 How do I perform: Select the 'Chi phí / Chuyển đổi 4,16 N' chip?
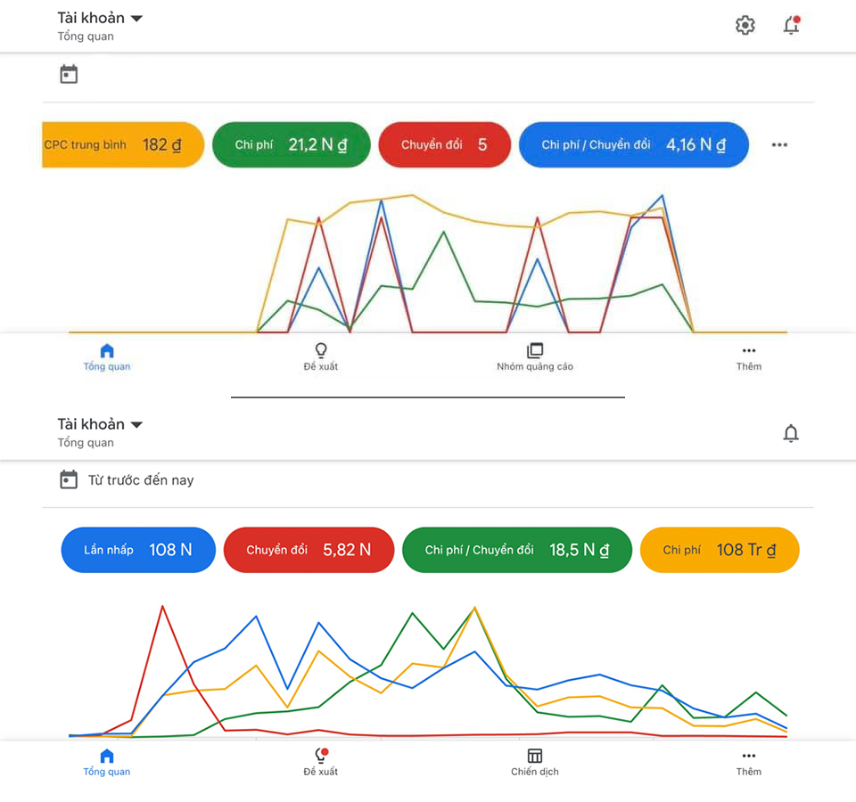click(633, 144)
